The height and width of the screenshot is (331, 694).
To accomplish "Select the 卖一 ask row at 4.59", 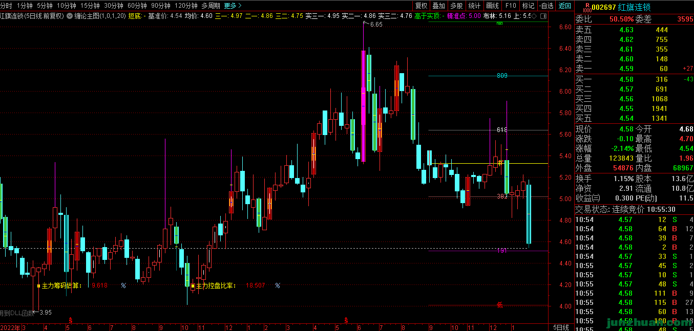I will click(x=634, y=69).
